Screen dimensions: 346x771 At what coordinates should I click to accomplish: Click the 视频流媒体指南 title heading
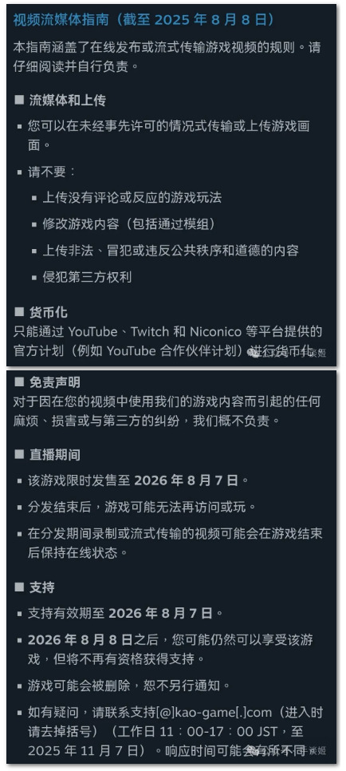[x=143, y=20]
